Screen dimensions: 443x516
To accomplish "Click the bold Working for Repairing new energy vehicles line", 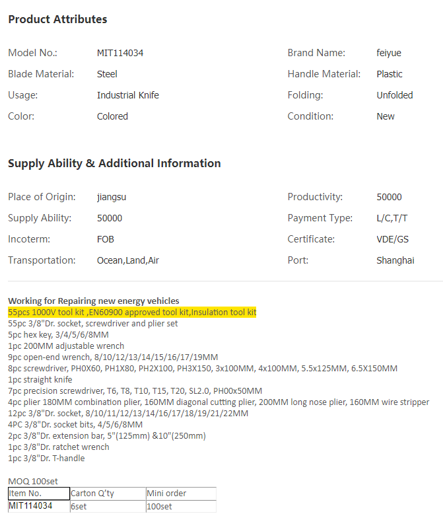I will click(x=93, y=301).
